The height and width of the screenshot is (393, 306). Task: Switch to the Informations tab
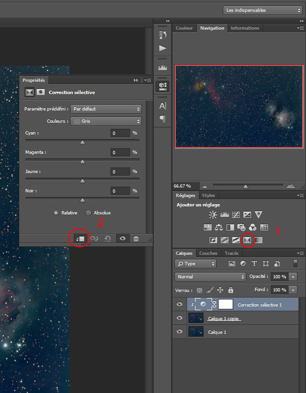[245, 28]
